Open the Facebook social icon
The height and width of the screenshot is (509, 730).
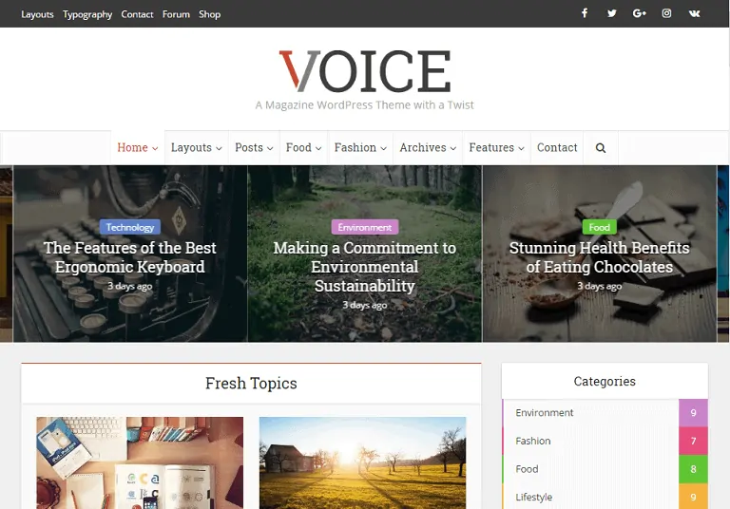coord(585,13)
